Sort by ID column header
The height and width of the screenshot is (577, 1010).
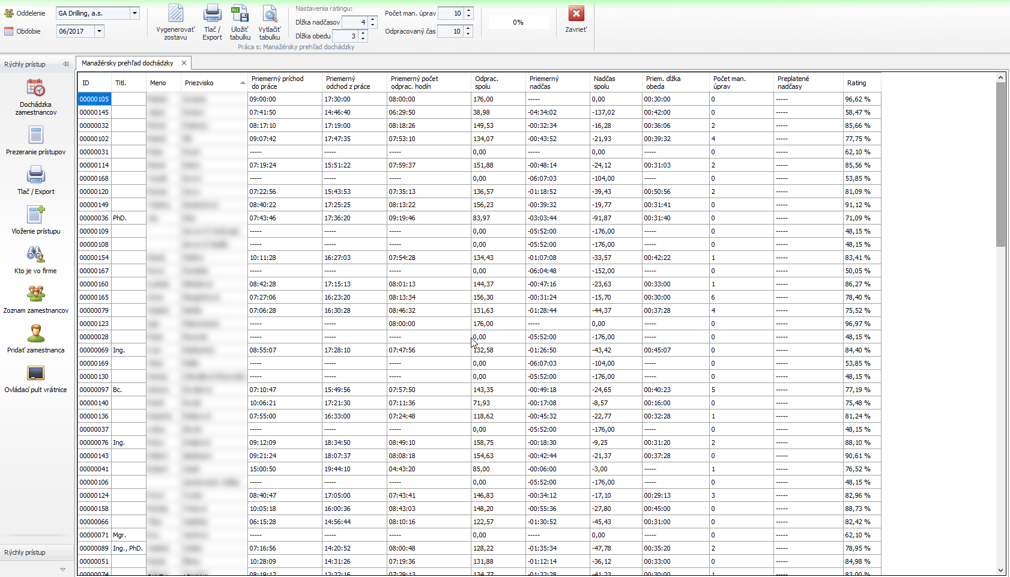pyautogui.click(x=95, y=83)
